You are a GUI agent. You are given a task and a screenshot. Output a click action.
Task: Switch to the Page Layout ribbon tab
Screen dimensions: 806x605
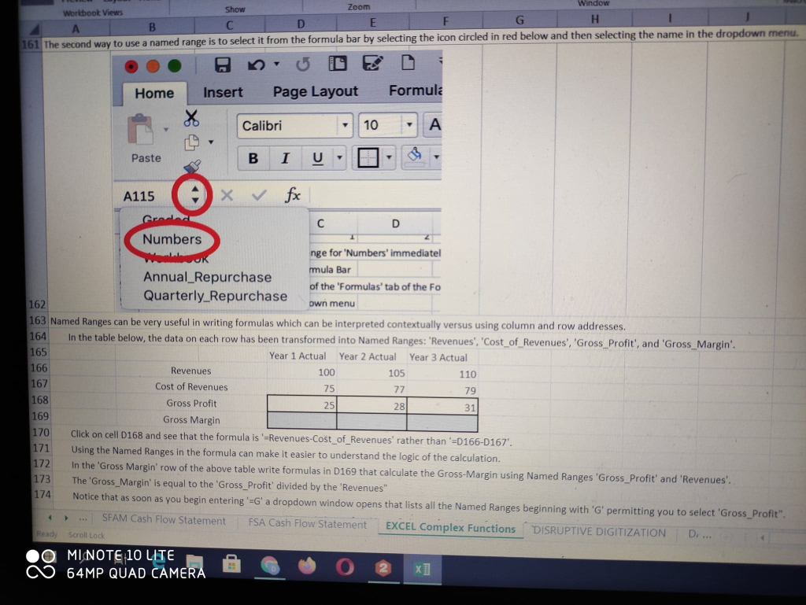315,91
